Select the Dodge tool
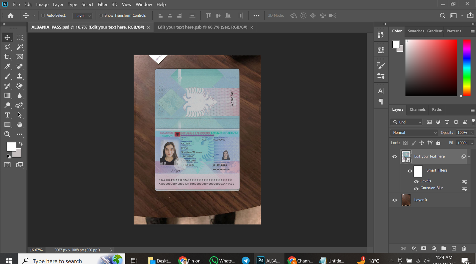 (x=7, y=105)
